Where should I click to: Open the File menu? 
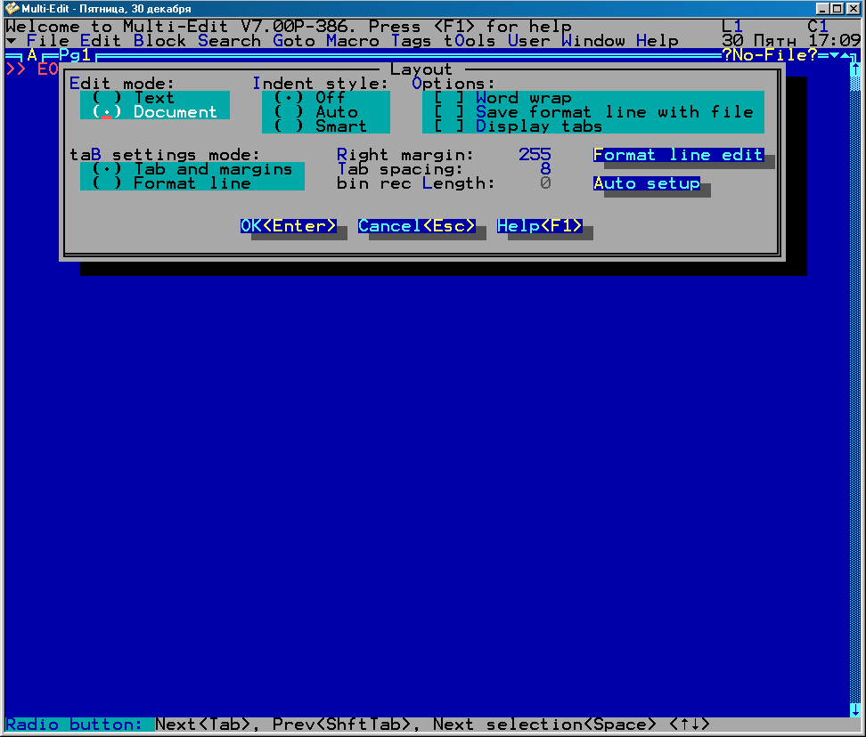pyautogui.click(x=48, y=41)
